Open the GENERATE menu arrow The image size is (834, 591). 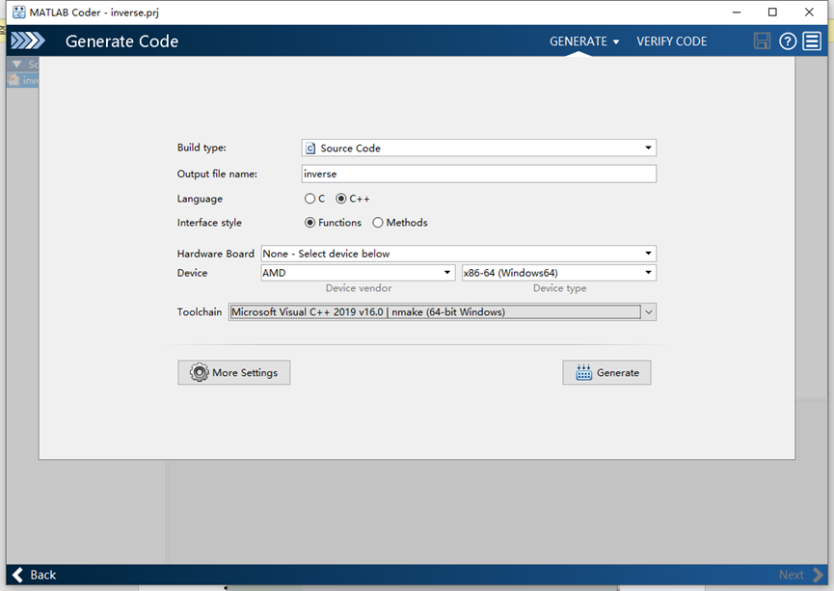click(616, 41)
